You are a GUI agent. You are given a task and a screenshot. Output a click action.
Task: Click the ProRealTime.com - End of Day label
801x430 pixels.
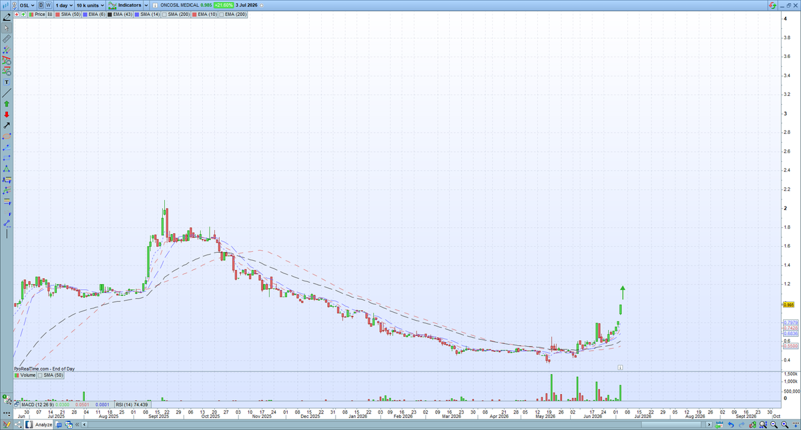[44, 368]
